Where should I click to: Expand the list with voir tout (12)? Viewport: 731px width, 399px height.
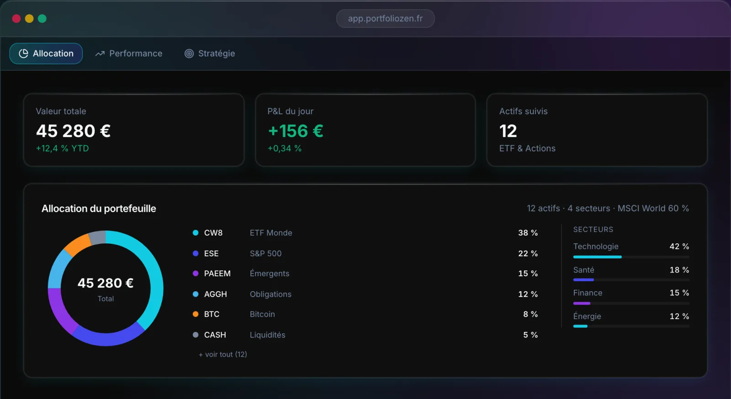(x=223, y=354)
